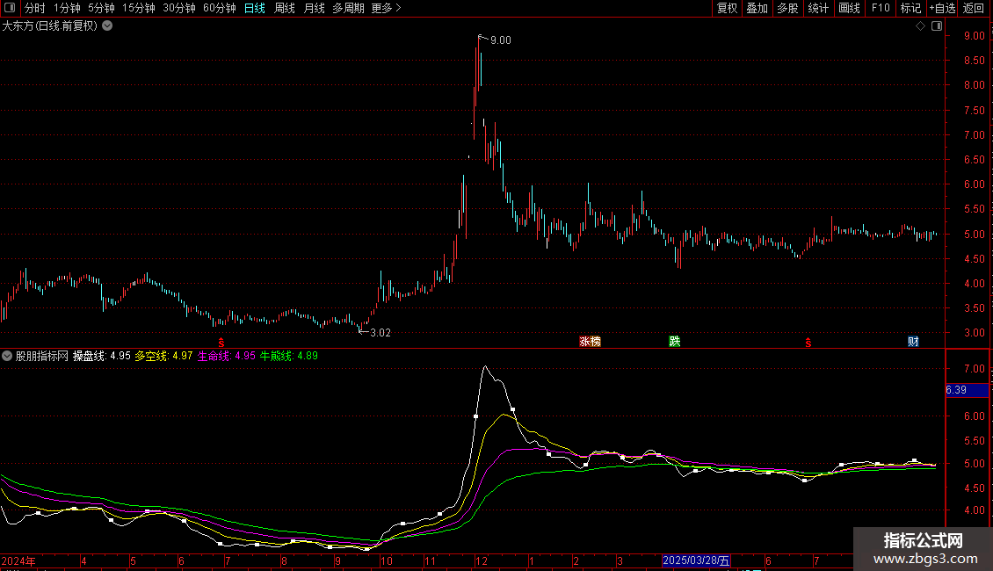Click the 股朋指标网 indicator name

coord(42,357)
